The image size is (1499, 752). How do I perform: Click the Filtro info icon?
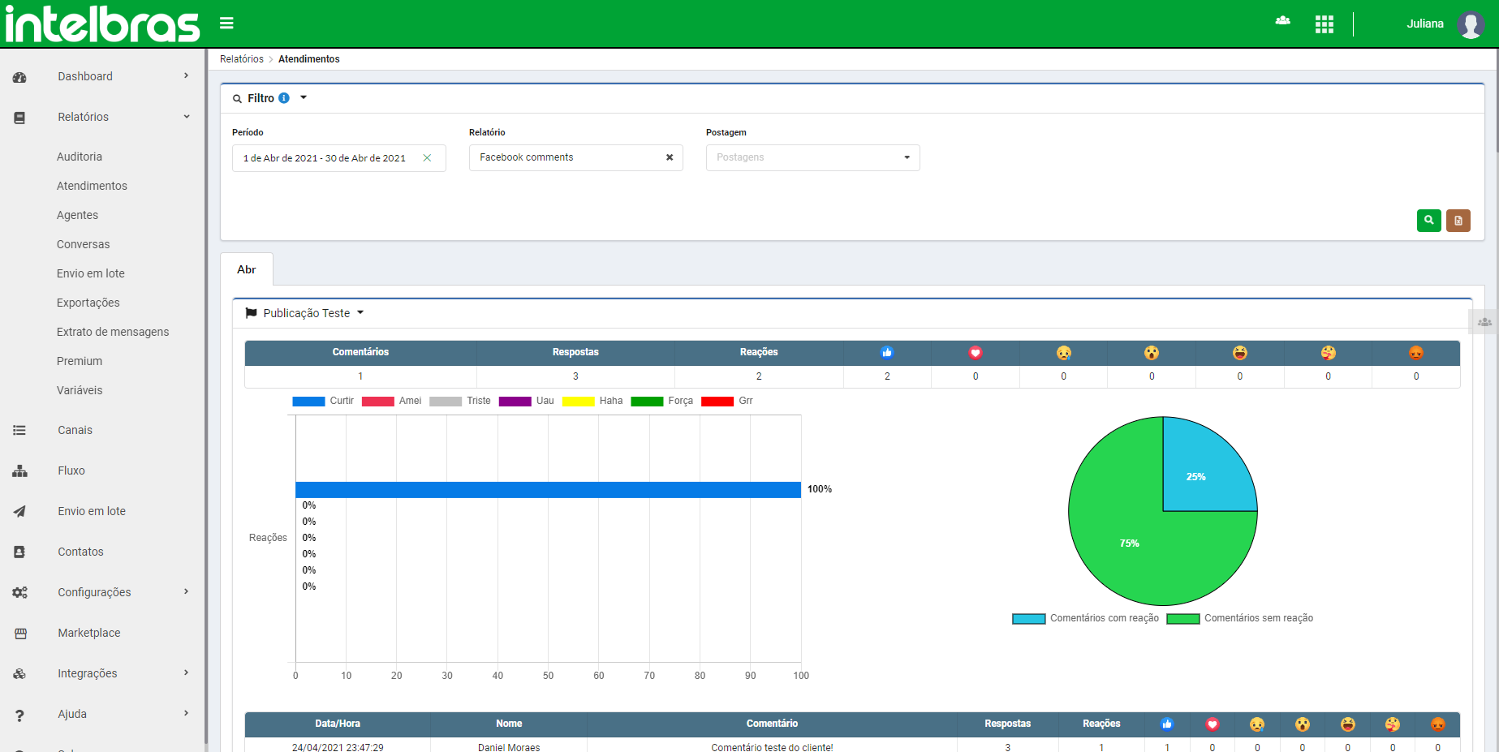[284, 98]
